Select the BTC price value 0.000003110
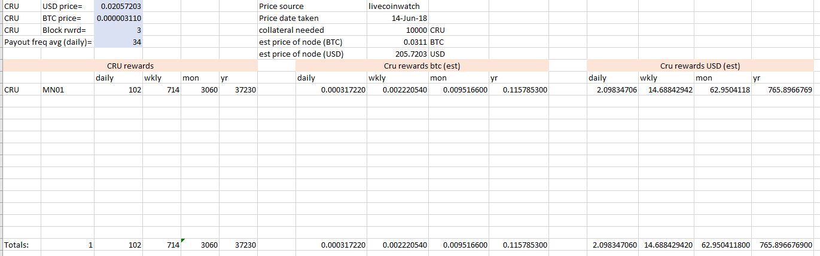 tap(118, 18)
